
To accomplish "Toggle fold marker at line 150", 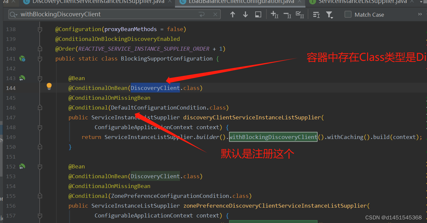I will point(40,147).
